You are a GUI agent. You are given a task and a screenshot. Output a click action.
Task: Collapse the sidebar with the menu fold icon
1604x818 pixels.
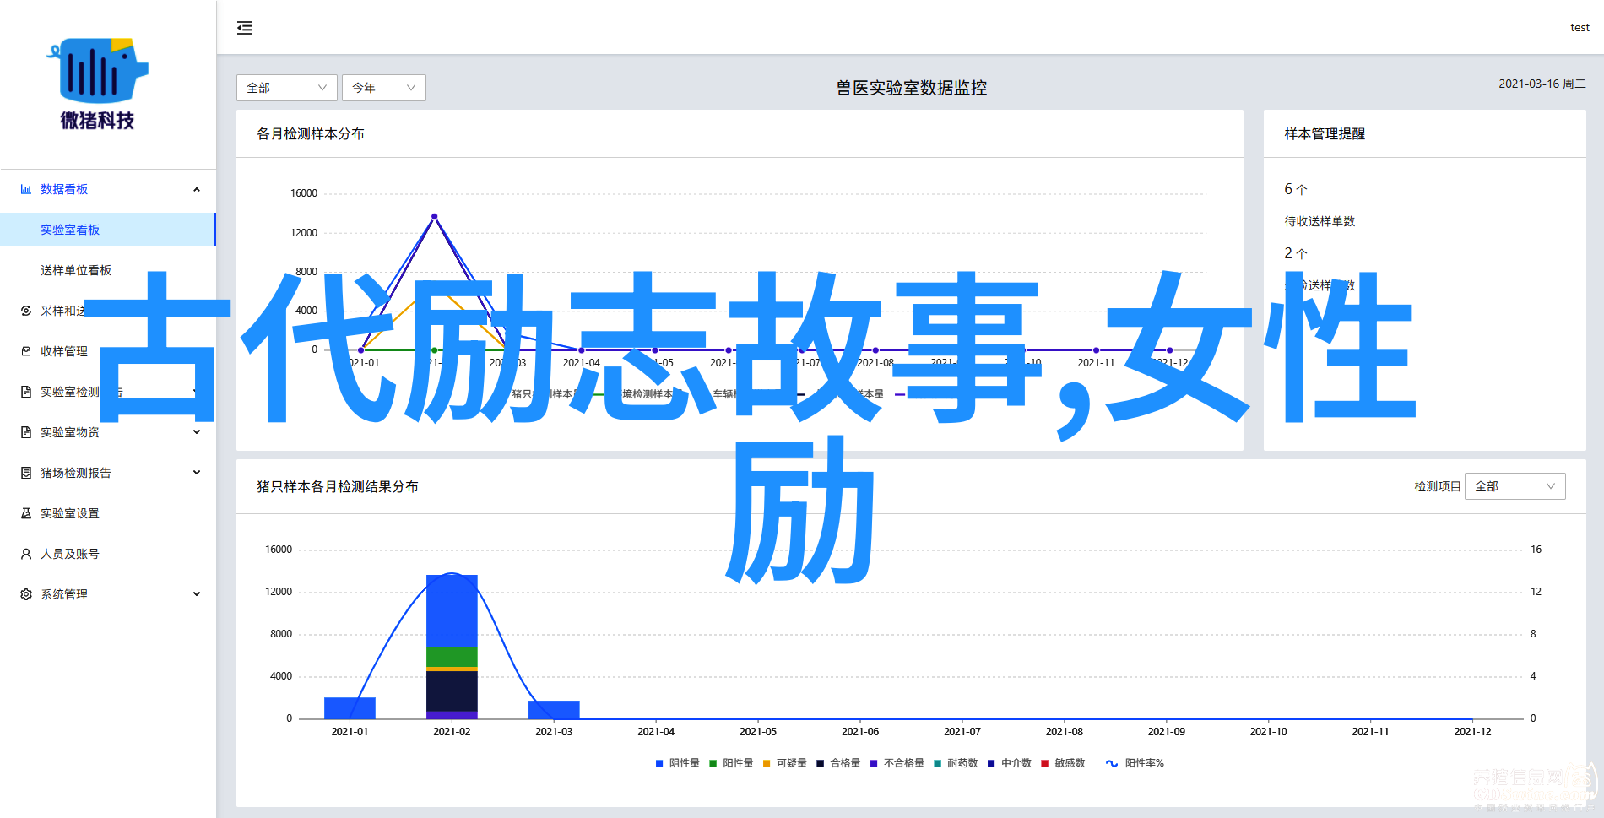(245, 28)
